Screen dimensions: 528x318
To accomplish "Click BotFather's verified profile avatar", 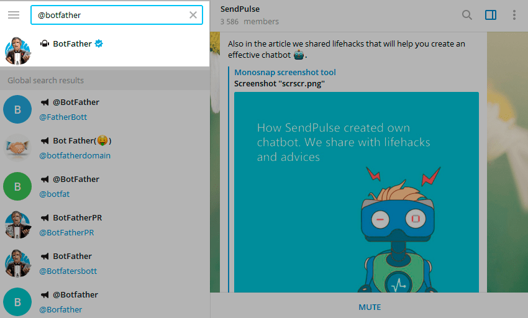I will click(18, 50).
